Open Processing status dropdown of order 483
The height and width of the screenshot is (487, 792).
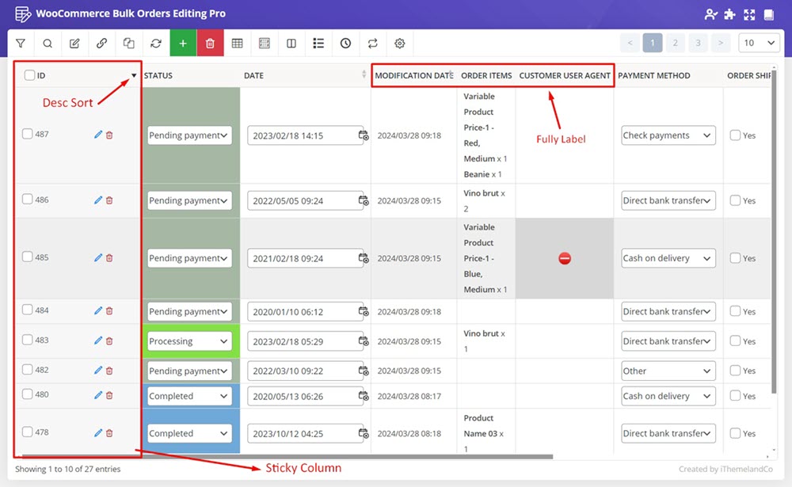189,341
